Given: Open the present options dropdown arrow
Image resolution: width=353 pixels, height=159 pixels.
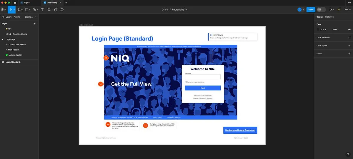Looking at the screenshot, I should [334, 10].
